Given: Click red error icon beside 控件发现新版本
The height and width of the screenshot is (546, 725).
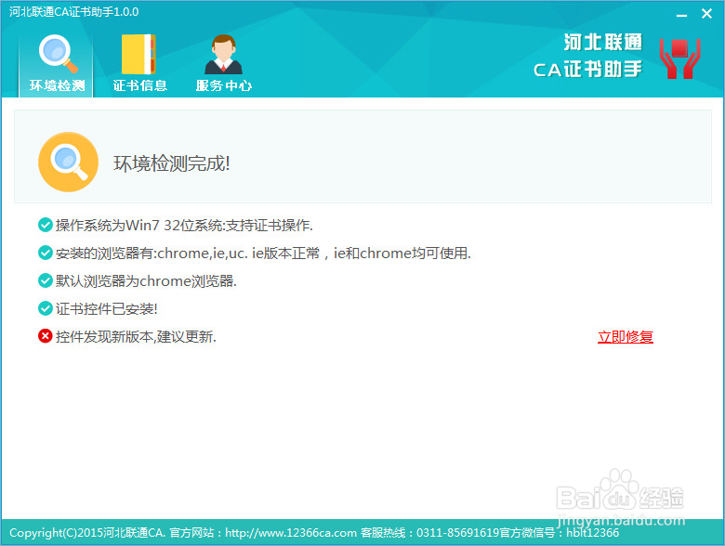Looking at the screenshot, I should pos(45,336).
